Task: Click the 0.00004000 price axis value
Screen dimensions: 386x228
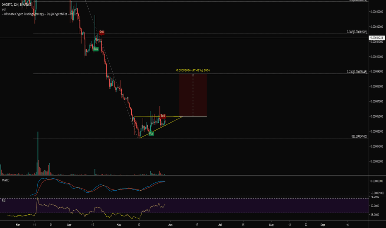Action: [376, 146]
